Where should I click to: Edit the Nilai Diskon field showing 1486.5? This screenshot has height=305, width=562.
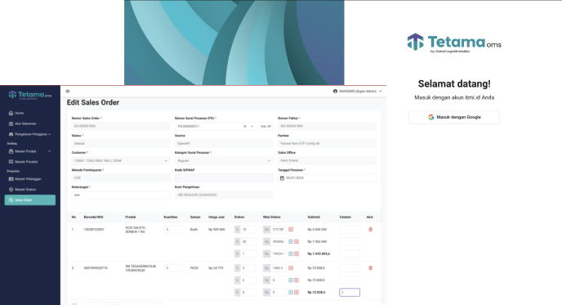click(x=278, y=268)
